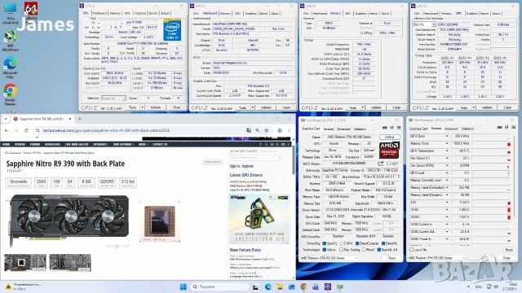Click the translate page icon in Chrome address bar
The image size is (522, 293).
click(249, 130)
